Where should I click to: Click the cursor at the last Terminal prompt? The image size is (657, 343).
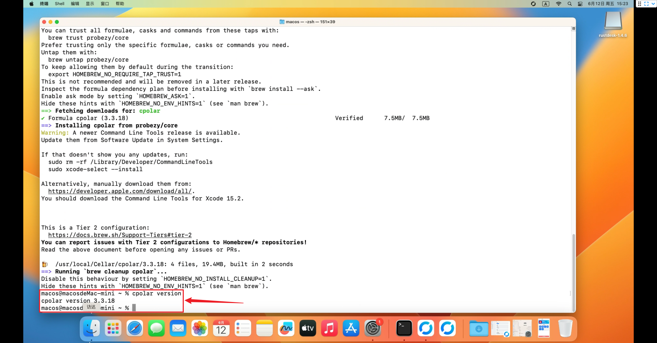tap(134, 308)
